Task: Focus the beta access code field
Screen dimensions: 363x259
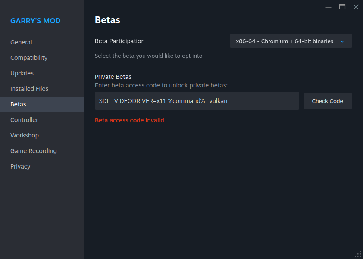Action: pos(197,101)
